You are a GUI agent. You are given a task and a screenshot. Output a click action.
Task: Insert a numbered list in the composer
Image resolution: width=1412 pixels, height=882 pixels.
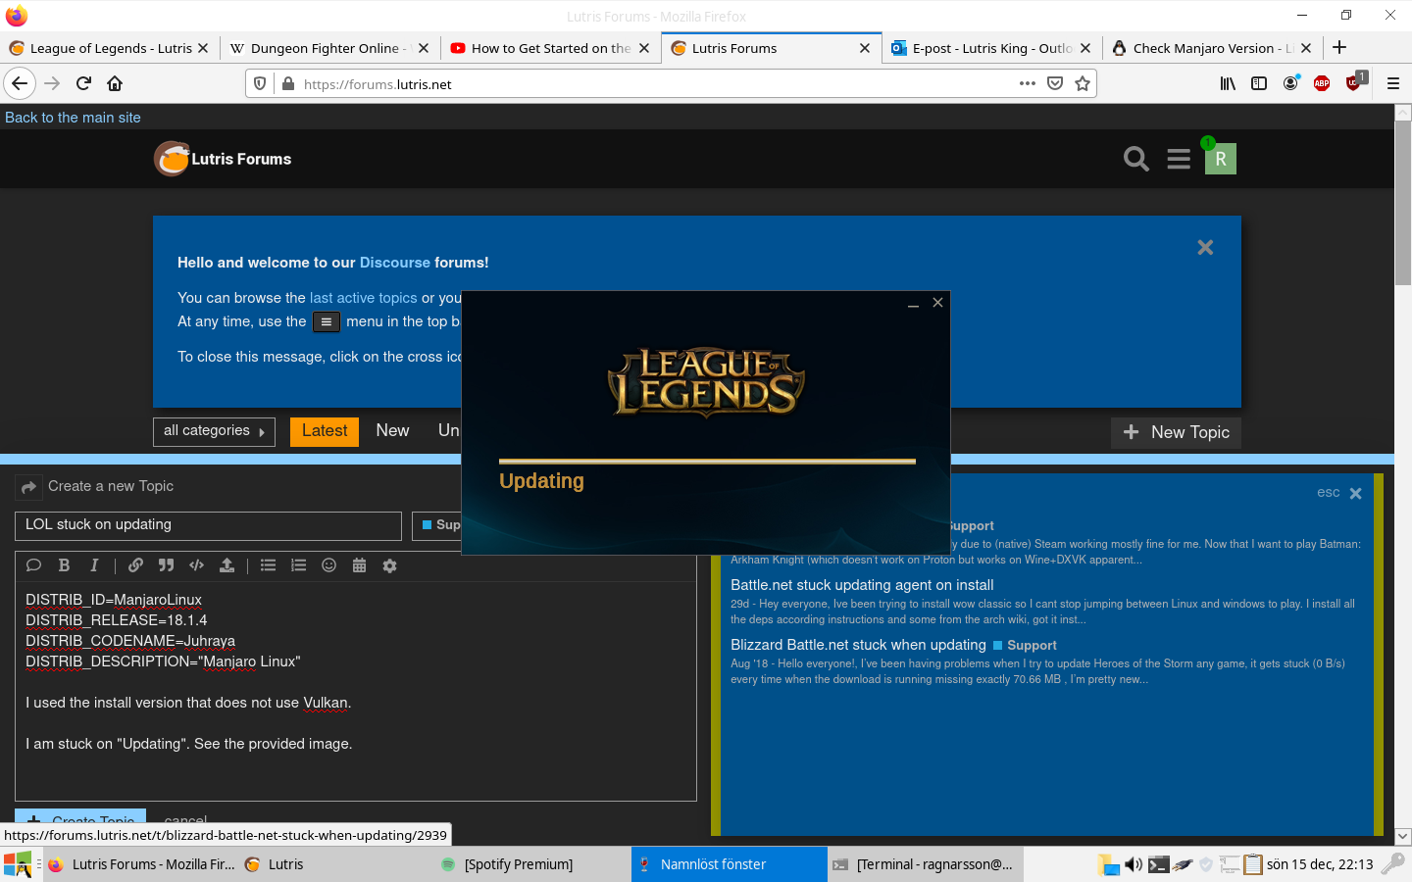pos(298,565)
